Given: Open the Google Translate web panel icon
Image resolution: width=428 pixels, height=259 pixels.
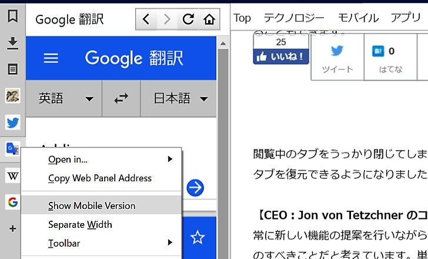Looking at the screenshot, I should [12, 149].
